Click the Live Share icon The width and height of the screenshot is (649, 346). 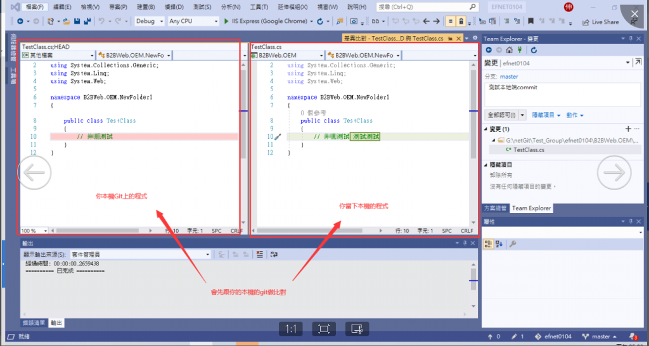586,22
